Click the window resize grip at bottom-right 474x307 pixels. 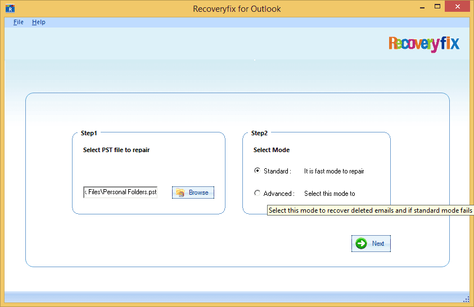pos(466,299)
